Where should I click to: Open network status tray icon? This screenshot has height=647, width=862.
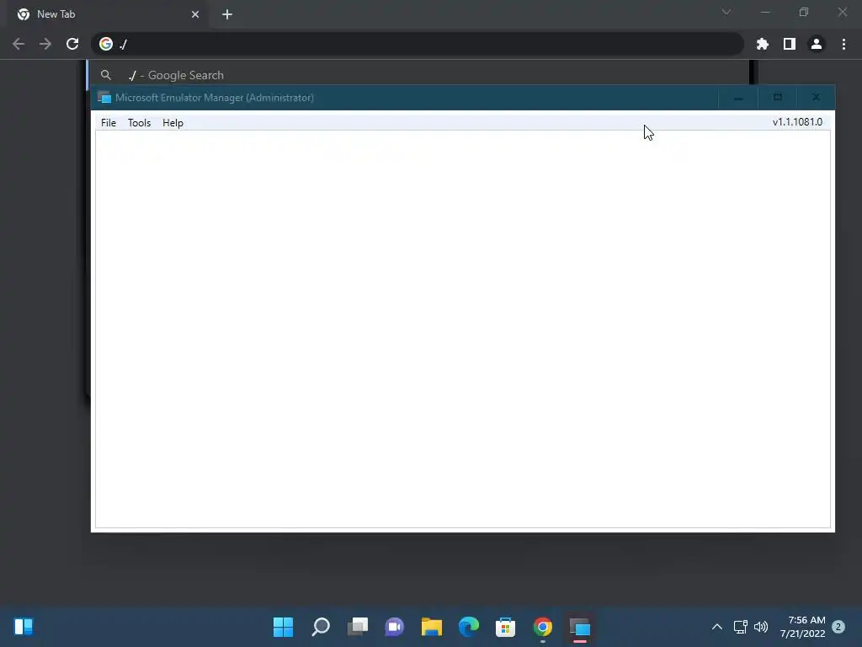741,627
